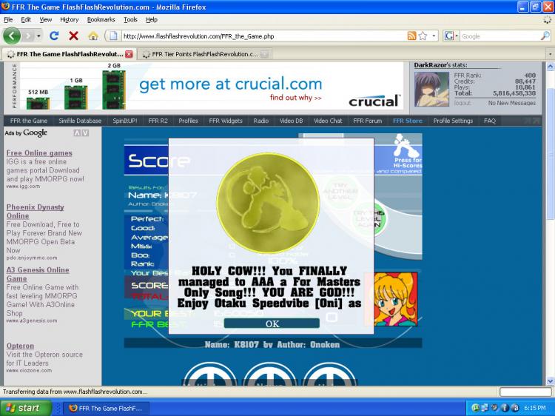Open Profile Settings nav item
The image size is (555, 416).
(453, 121)
